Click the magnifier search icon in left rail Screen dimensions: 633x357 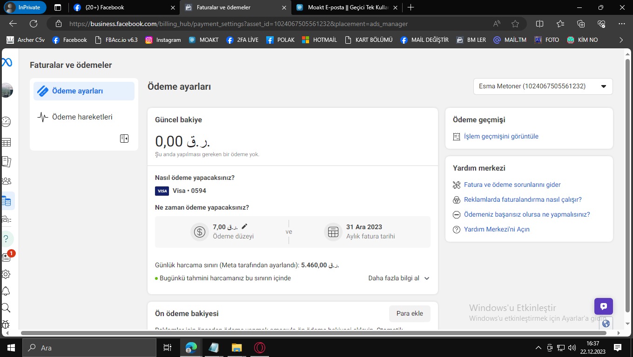(x=6, y=308)
